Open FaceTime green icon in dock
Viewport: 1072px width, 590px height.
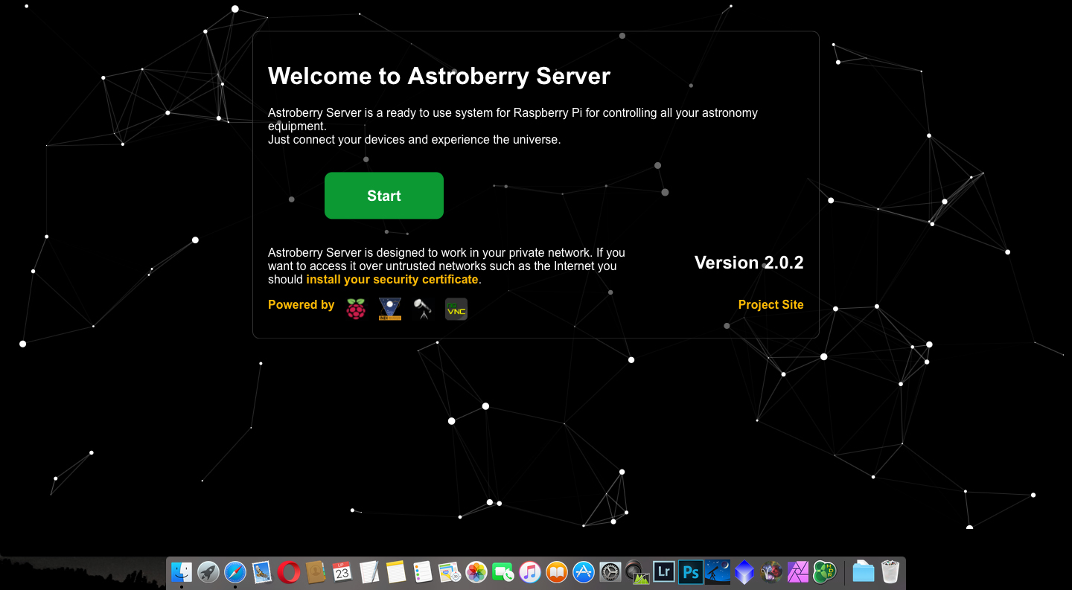pos(503,572)
